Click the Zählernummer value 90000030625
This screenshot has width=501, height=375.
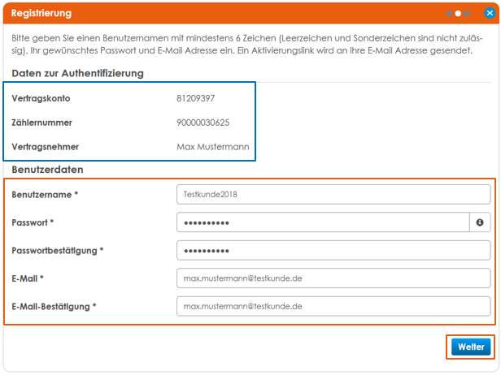(203, 123)
